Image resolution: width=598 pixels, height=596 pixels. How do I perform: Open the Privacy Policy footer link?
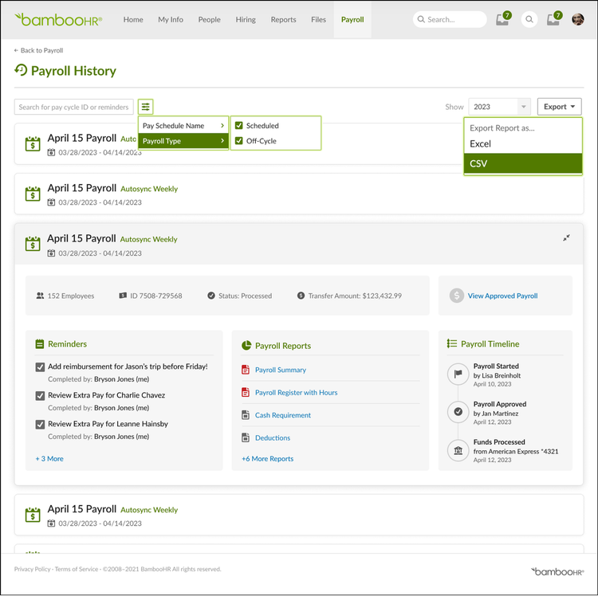click(32, 569)
